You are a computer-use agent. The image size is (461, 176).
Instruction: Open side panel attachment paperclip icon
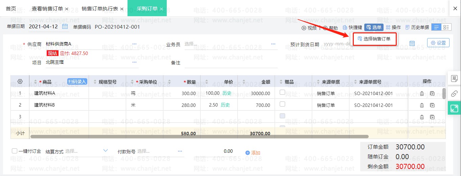point(454,93)
